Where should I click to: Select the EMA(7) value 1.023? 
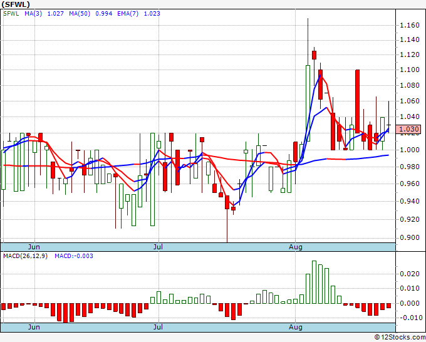[x=152, y=14]
